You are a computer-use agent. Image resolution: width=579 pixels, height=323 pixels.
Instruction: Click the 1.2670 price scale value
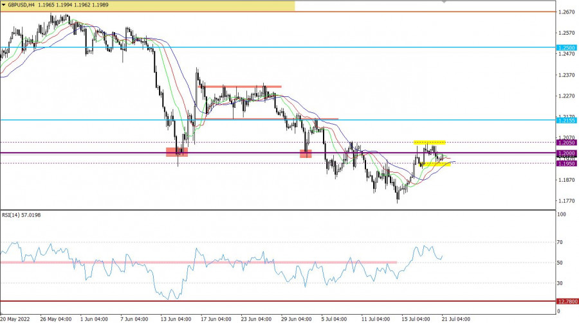click(567, 12)
